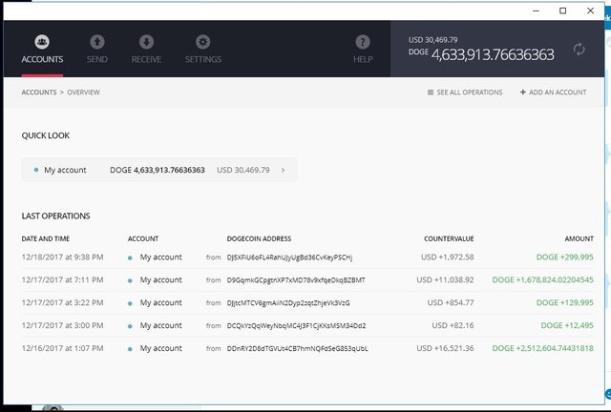Click amount DOGE +2,512,604.74431818

pos(543,348)
